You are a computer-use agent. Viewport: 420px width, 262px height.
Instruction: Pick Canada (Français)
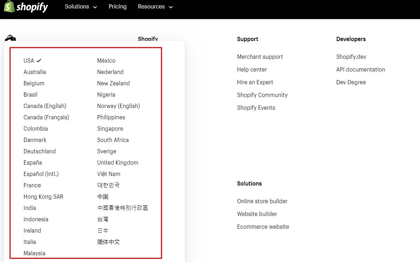(46, 117)
